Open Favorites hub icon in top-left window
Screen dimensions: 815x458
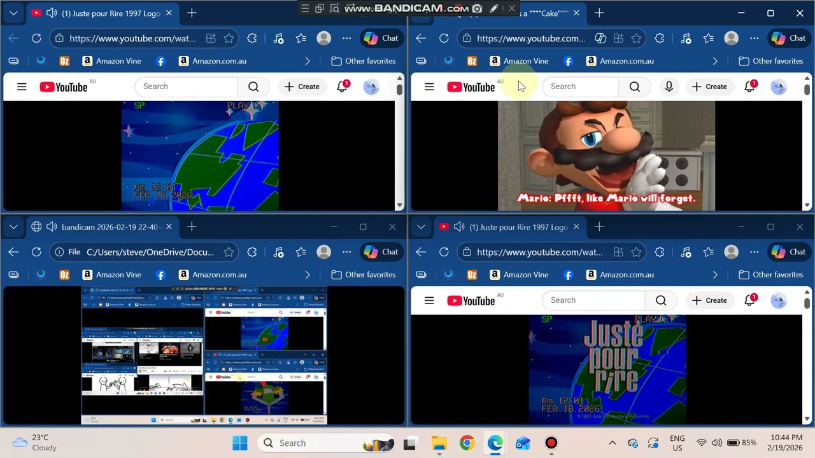tap(301, 38)
